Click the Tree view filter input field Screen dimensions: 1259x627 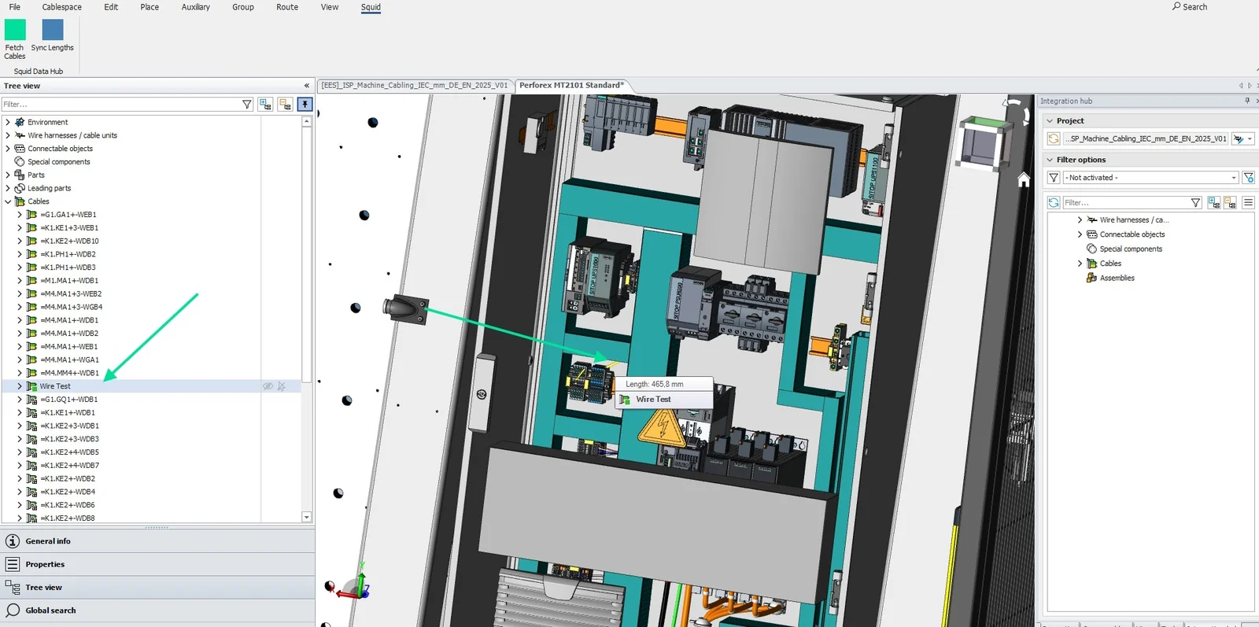point(122,105)
